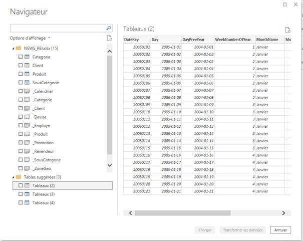This screenshot has height=241, width=303.
Task: Click the DateKey column header
Action: (137, 40)
